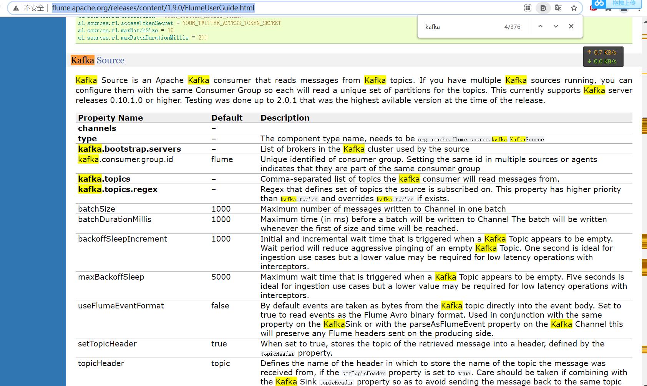Click the 不安全 security label
Image resolution: width=647 pixels, height=386 pixels.
click(33, 8)
